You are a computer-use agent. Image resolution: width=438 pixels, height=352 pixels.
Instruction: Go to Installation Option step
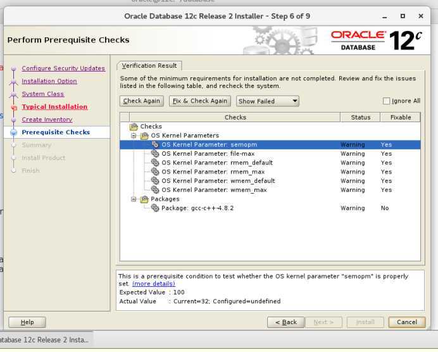(49, 81)
